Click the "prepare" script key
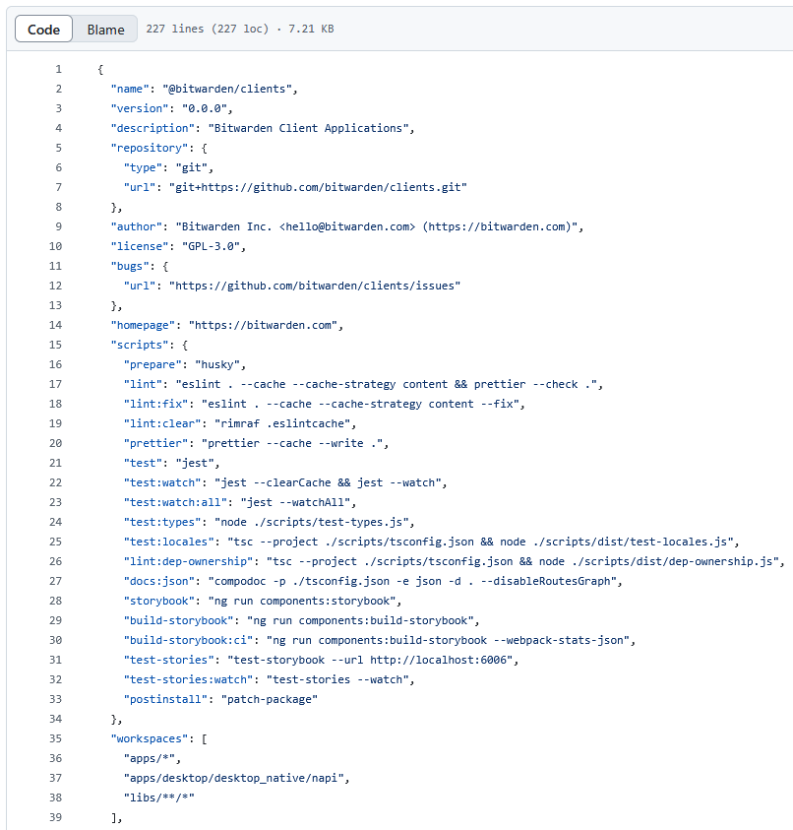The height and width of the screenshot is (830, 793). [152, 364]
